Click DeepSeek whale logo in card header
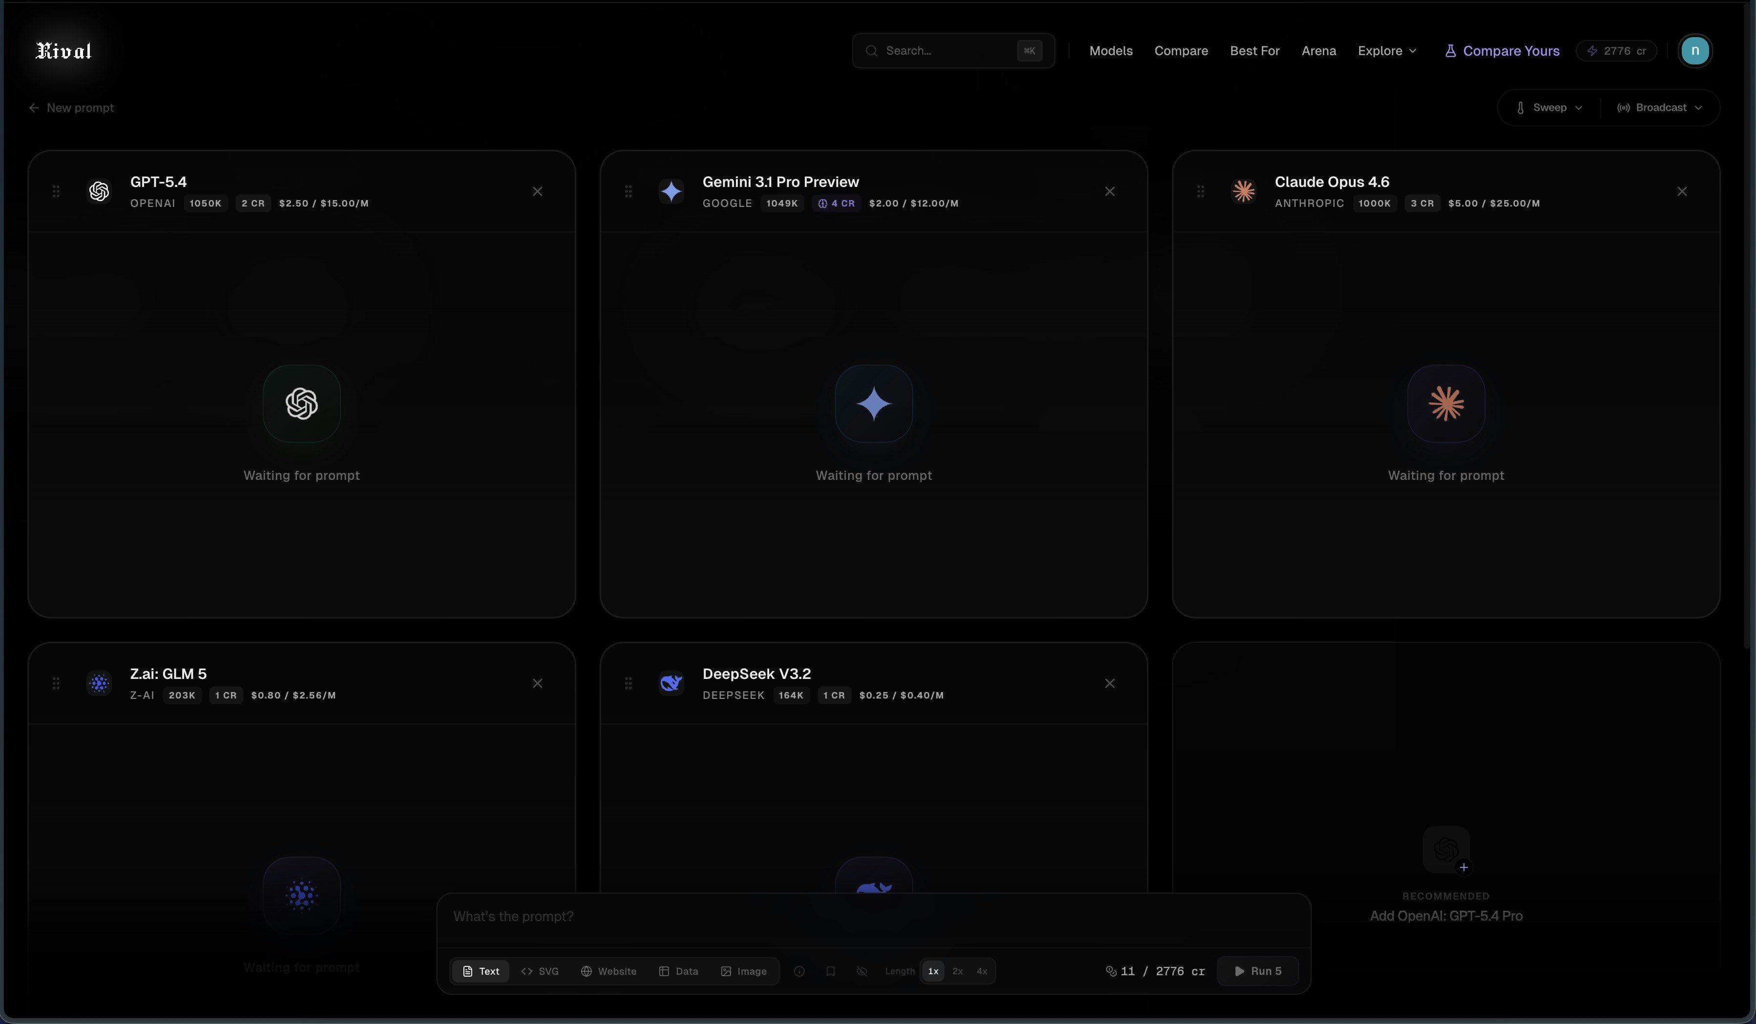1756x1024 pixels. pyautogui.click(x=671, y=683)
